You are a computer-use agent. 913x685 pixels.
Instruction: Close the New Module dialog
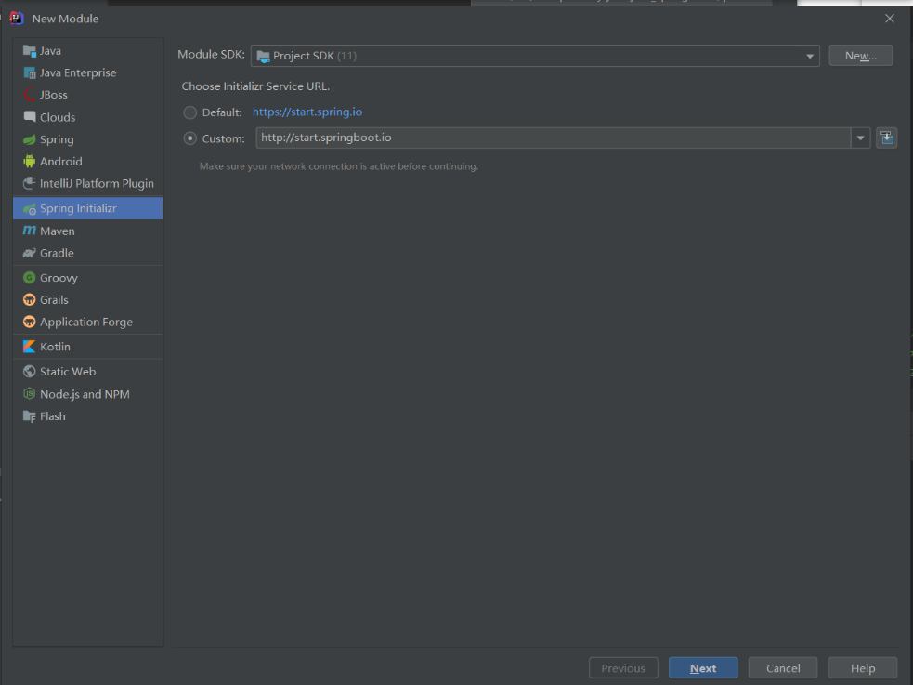point(889,19)
